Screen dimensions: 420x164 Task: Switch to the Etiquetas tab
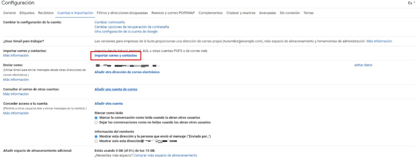coord(27,13)
